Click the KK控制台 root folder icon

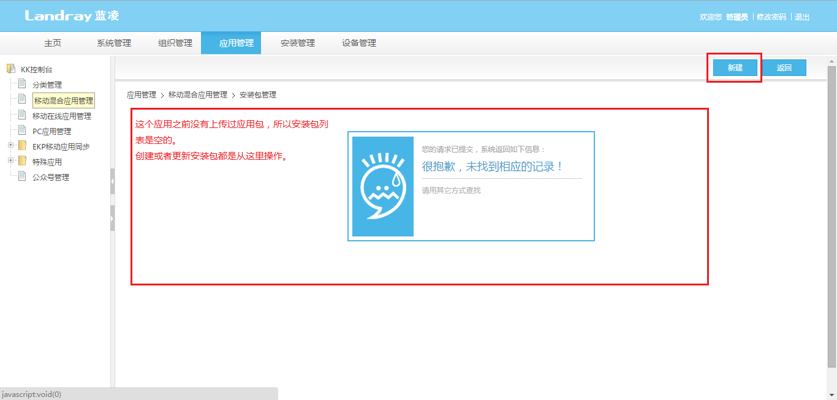click(x=10, y=69)
